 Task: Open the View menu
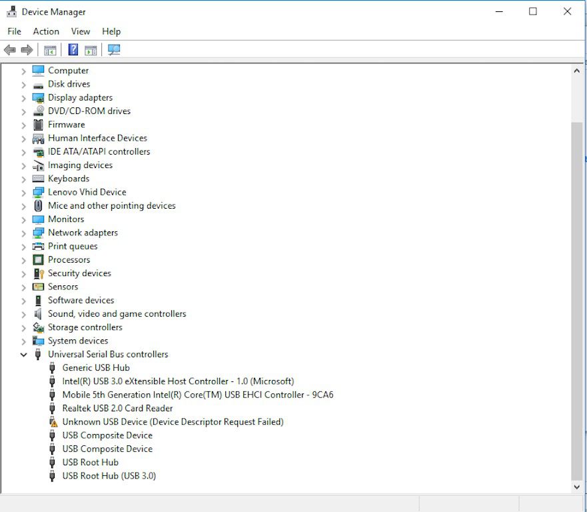pos(81,31)
